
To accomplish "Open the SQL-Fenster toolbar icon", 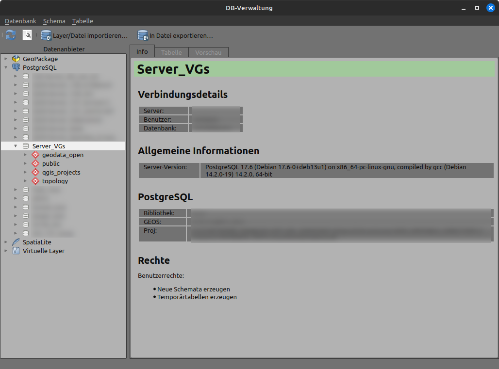I will pos(27,34).
